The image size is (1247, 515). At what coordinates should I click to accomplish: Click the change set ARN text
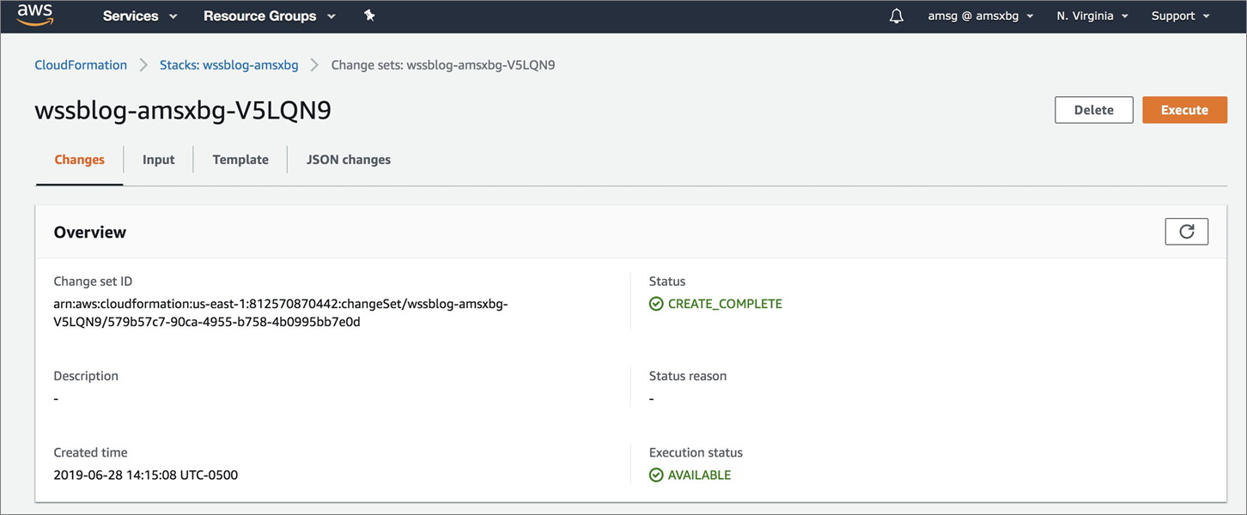281,313
